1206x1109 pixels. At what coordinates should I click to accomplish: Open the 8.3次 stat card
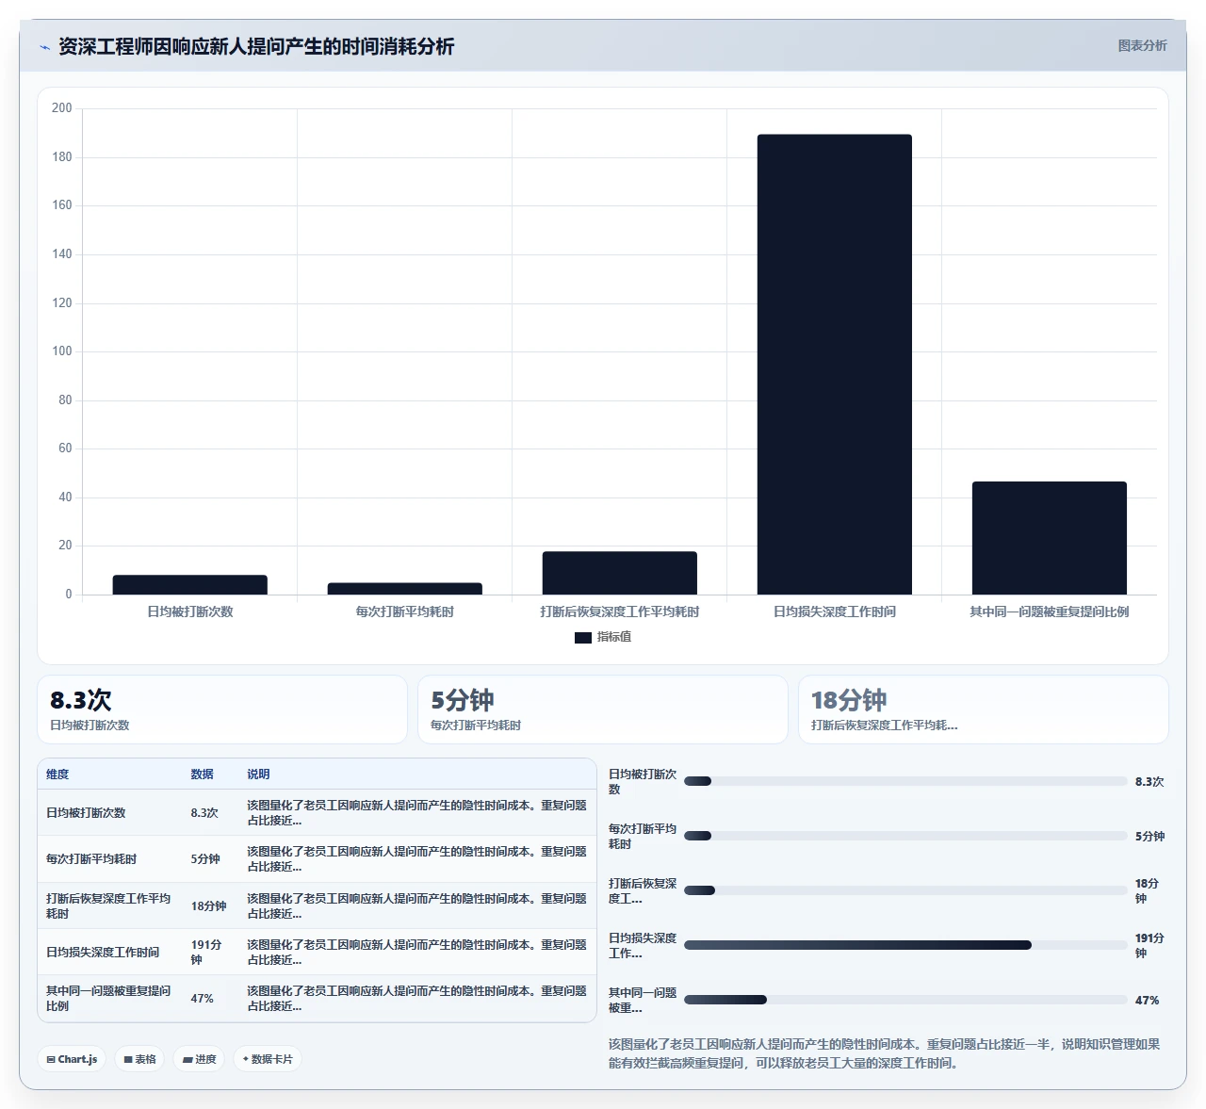tap(222, 709)
